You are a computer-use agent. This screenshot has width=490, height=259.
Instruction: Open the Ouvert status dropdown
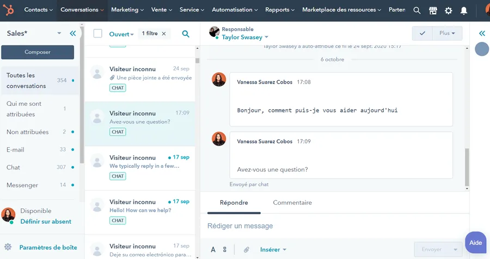pyautogui.click(x=121, y=34)
